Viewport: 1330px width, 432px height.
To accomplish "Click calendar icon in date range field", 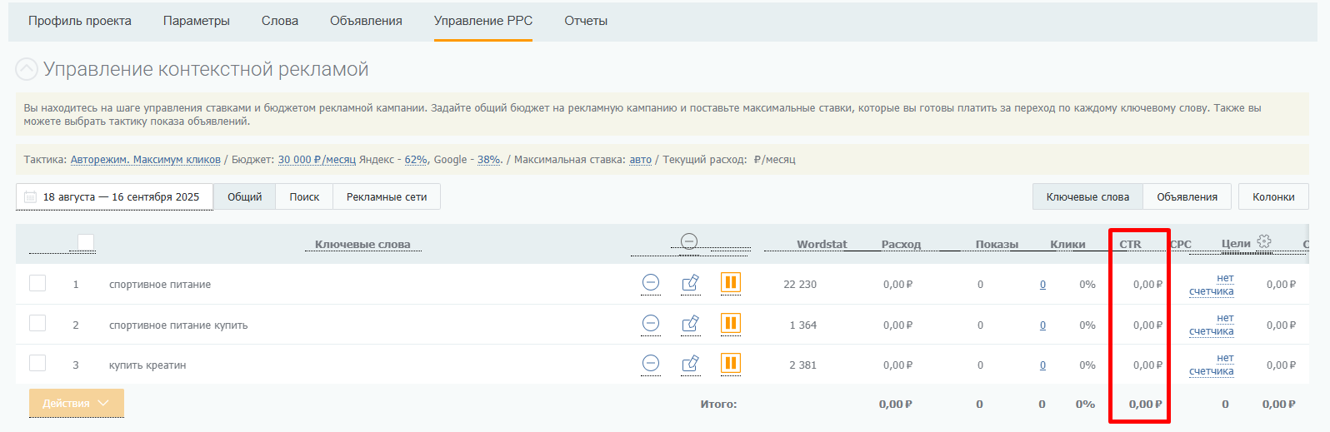I will [31, 197].
